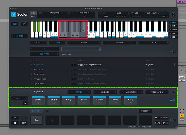Click the pattern EDIT button

point(24,123)
